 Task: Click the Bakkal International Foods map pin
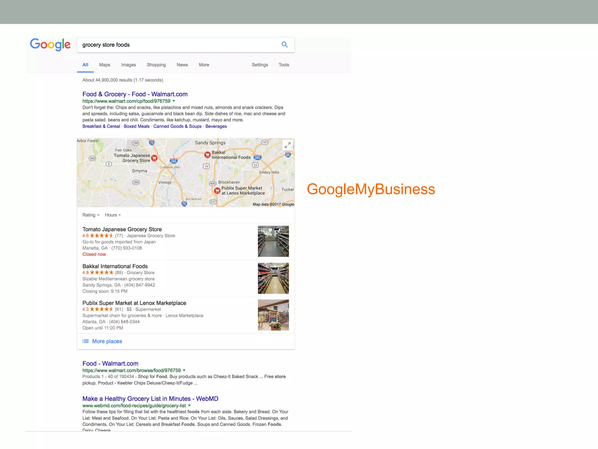point(207,155)
